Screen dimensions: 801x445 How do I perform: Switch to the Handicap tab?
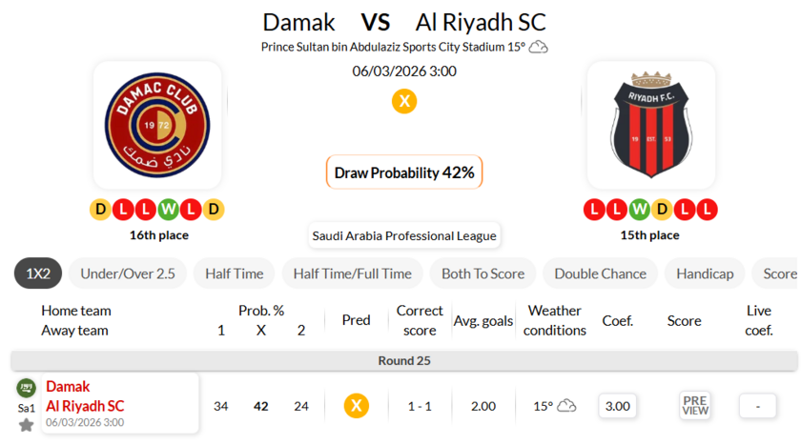tap(705, 273)
